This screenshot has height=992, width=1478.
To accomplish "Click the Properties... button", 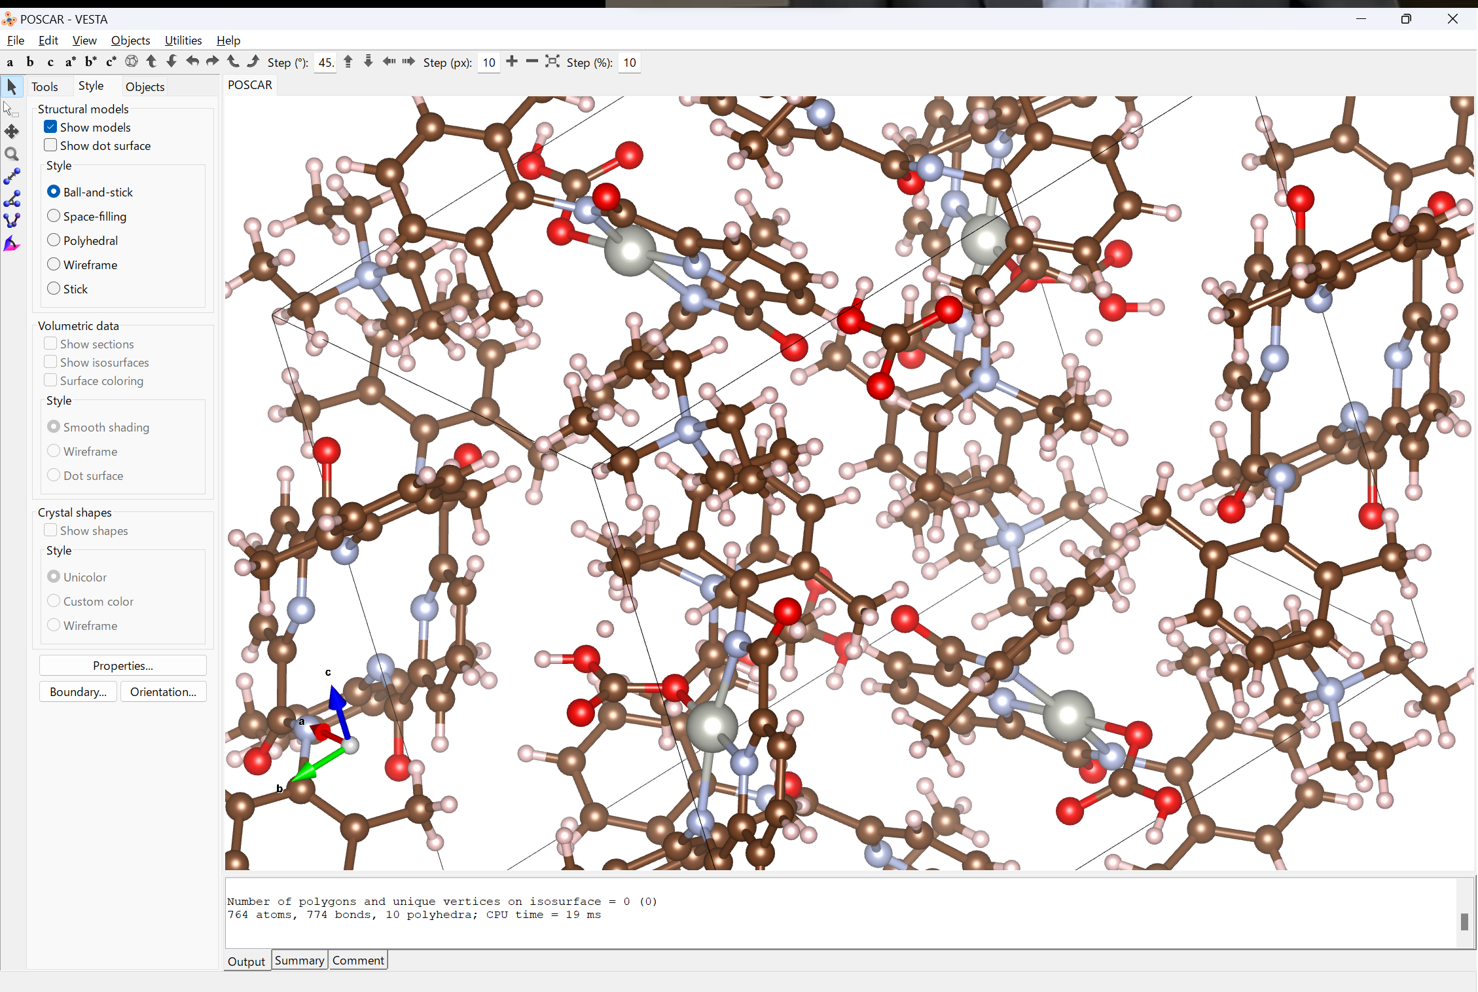I will pyautogui.click(x=122, y=665).
